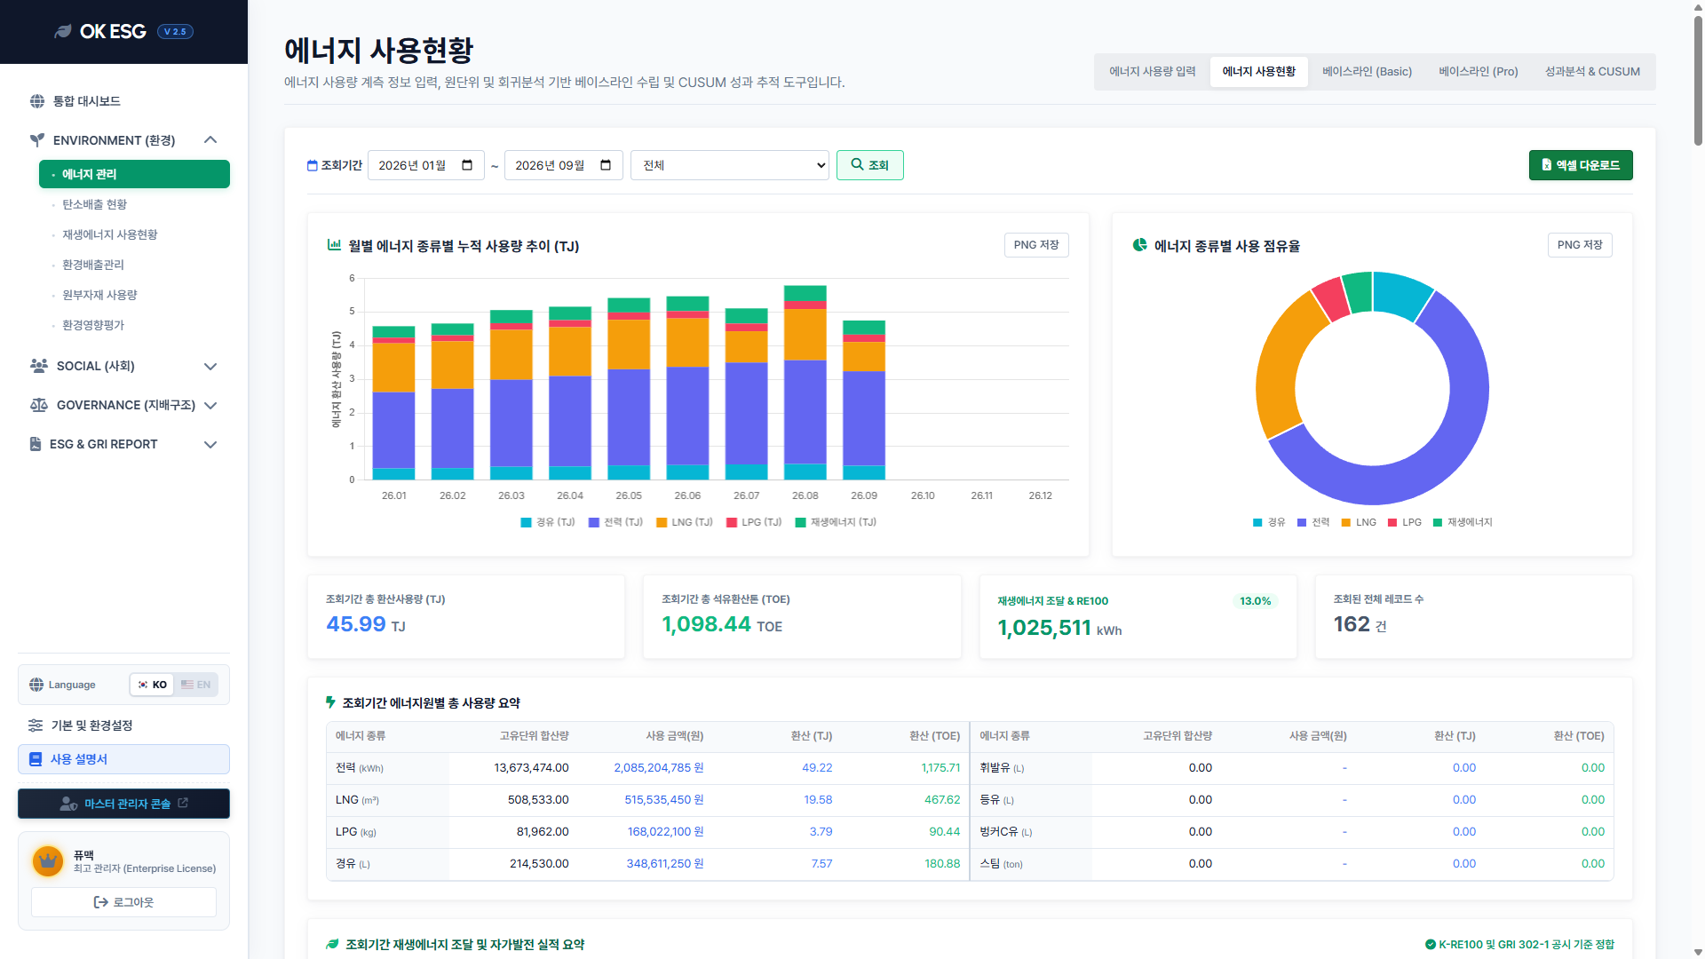Click the crown avatar icon for 퓨맥
Image resolution: width=1705 pixels, height=959 pixels.
[48, 860]
